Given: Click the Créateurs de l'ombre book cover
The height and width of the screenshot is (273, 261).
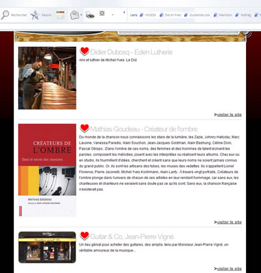Looking at the screenshot, I should click(47, 170).
